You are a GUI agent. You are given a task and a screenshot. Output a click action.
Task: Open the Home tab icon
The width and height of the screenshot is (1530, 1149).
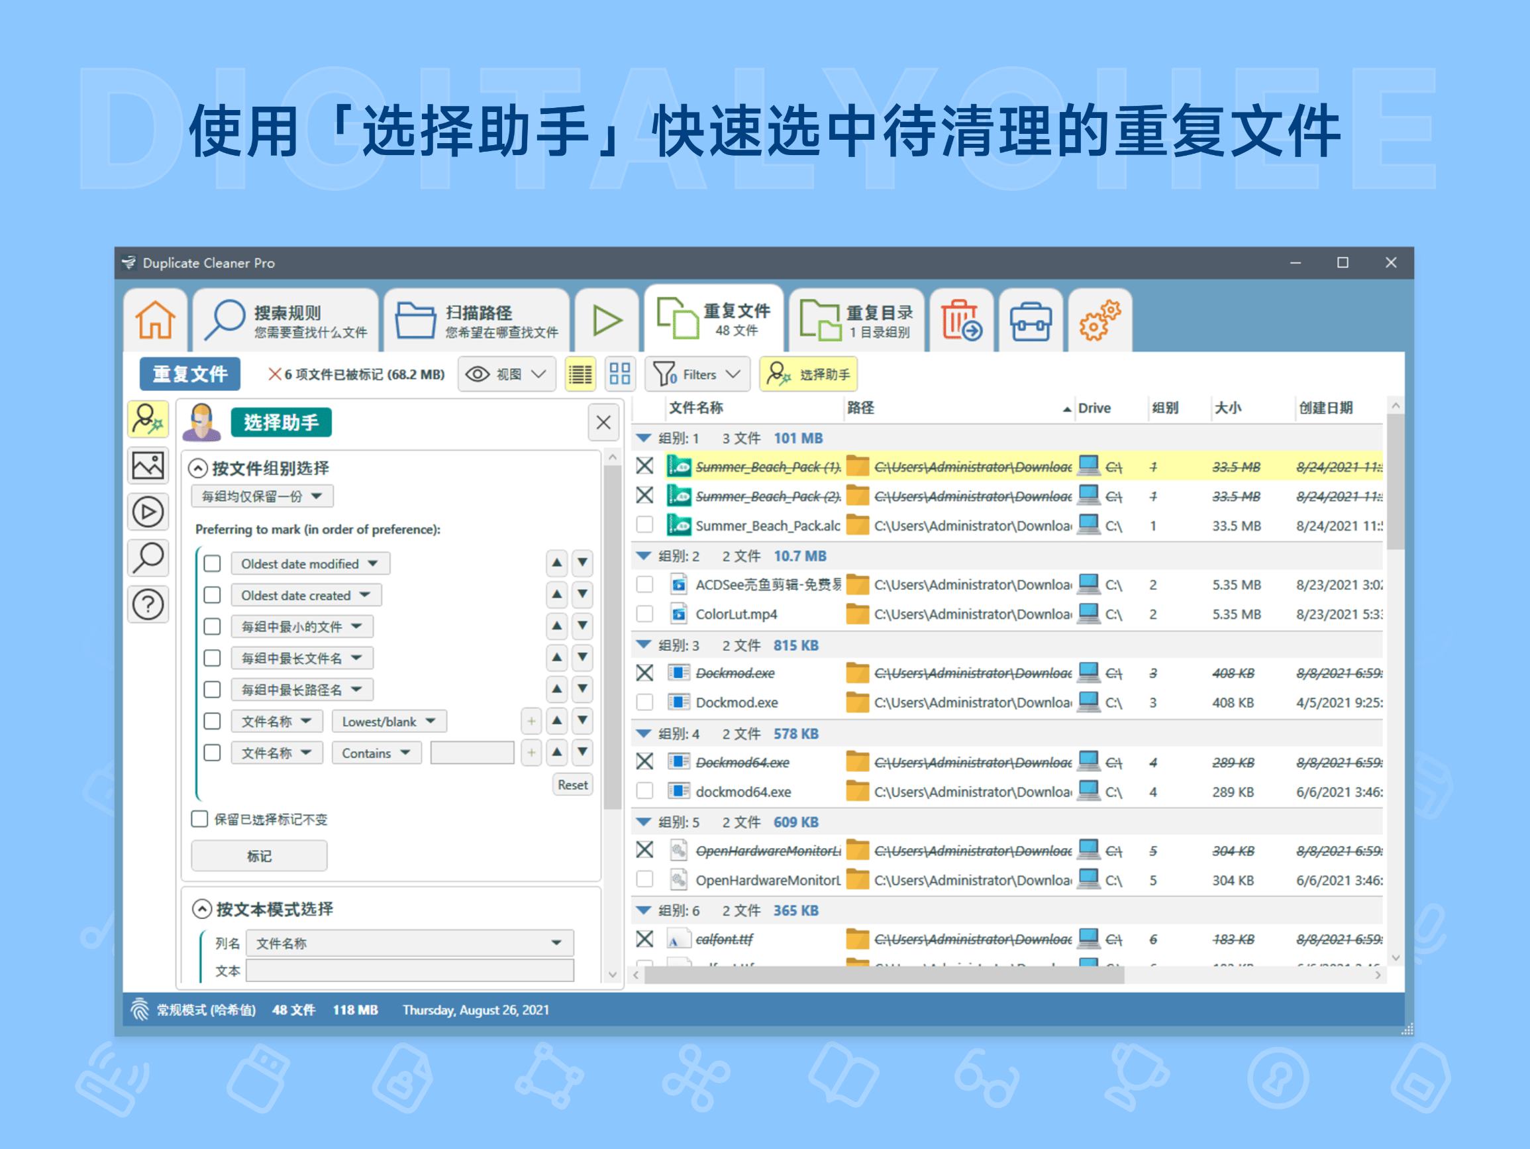click(x=155, y=320)
